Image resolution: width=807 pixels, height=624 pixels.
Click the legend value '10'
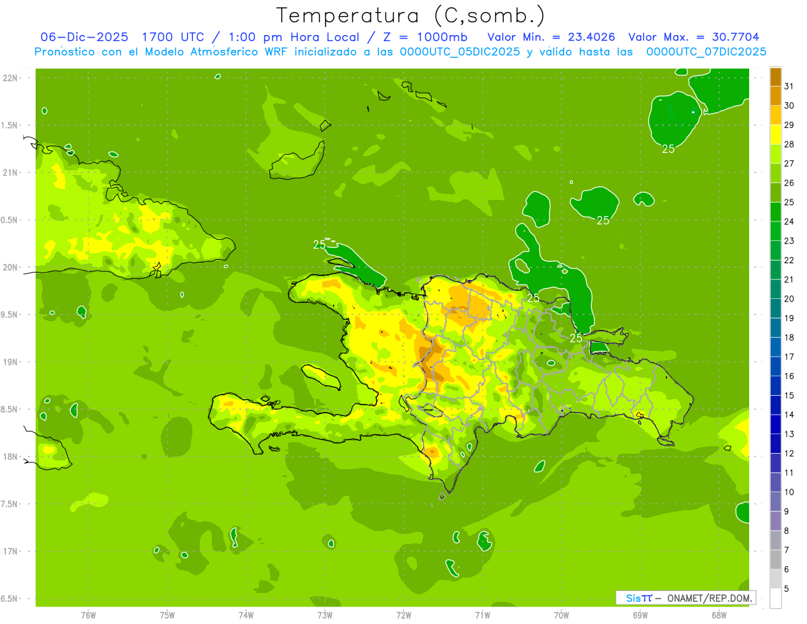790,492
